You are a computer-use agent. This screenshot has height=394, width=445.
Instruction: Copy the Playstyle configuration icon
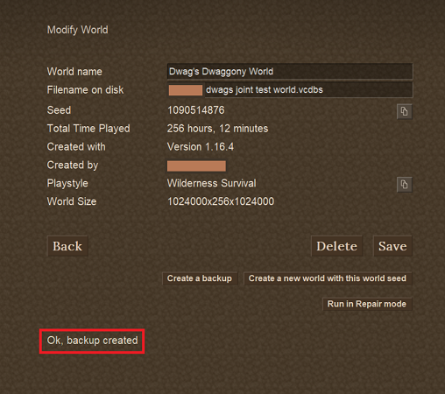point(405,185)
